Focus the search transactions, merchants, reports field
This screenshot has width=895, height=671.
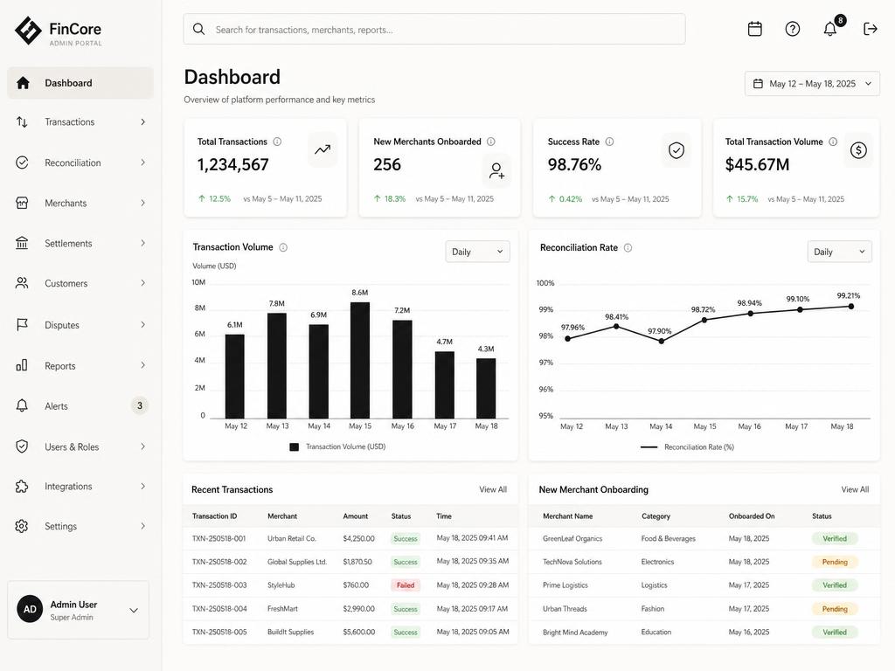point(434,29)
